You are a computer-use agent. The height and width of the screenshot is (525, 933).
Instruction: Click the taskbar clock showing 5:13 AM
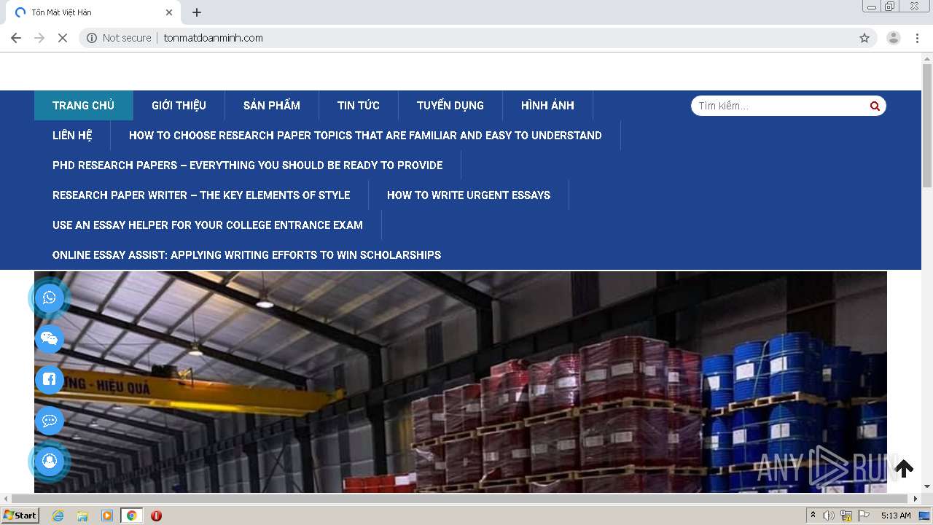point(896,516)
